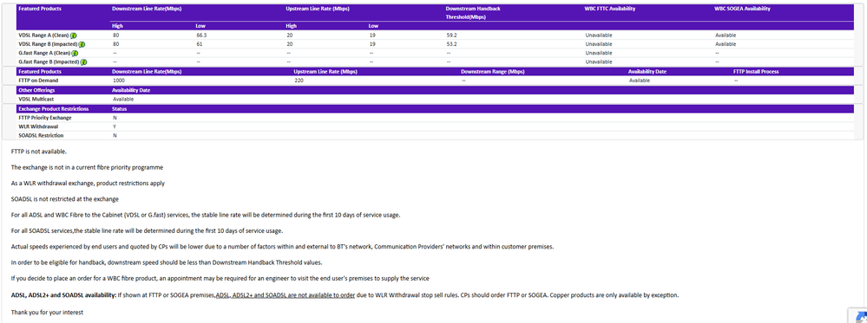Click the 'Downstream Handback Threshold(Mbps)' column header
The image size is (867, 323).
[473, 13]
